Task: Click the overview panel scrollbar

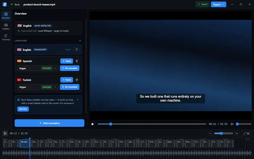Action: [x=86, y=66]
